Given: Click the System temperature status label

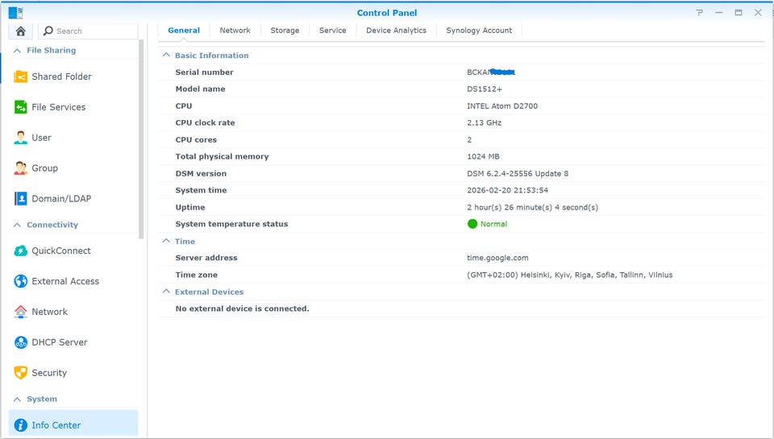Looking at the screenshot, I should pos(231,224).
